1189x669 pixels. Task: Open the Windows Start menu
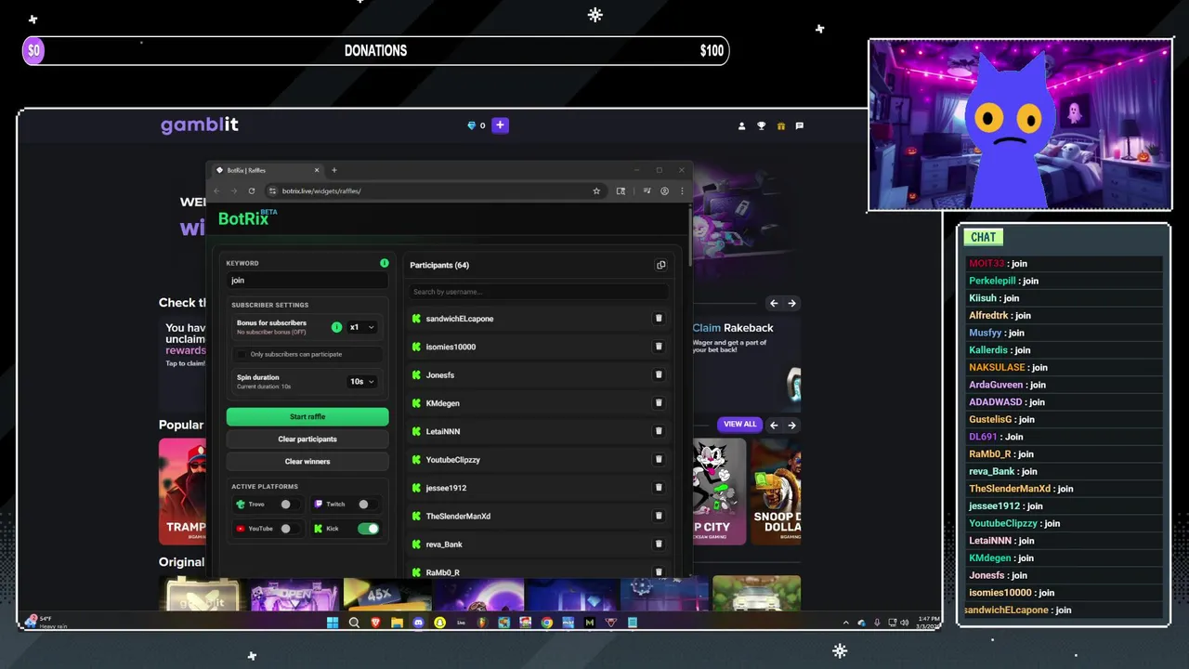[333, 623]
